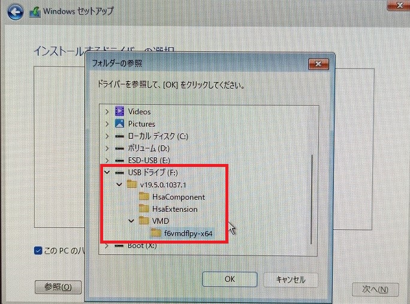The image size is (410, 304).
Task: Expand the Videos tree node
Action: 107,112
